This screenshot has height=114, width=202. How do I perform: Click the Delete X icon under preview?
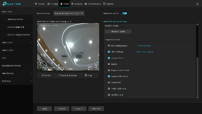[x=43, y=75]
